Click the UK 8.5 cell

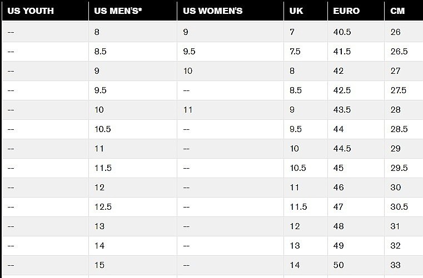[296, 90]
